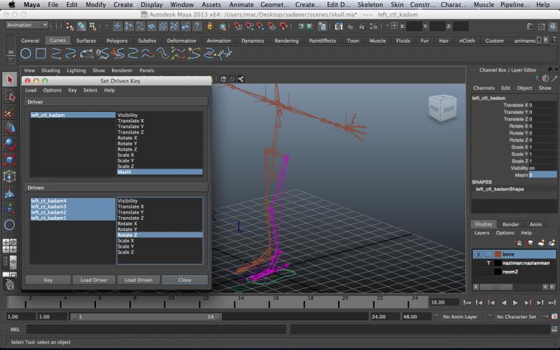Toggle display type of naziman:nazianman layer
This screenshot has height=350, width=560.
point(488,262)
